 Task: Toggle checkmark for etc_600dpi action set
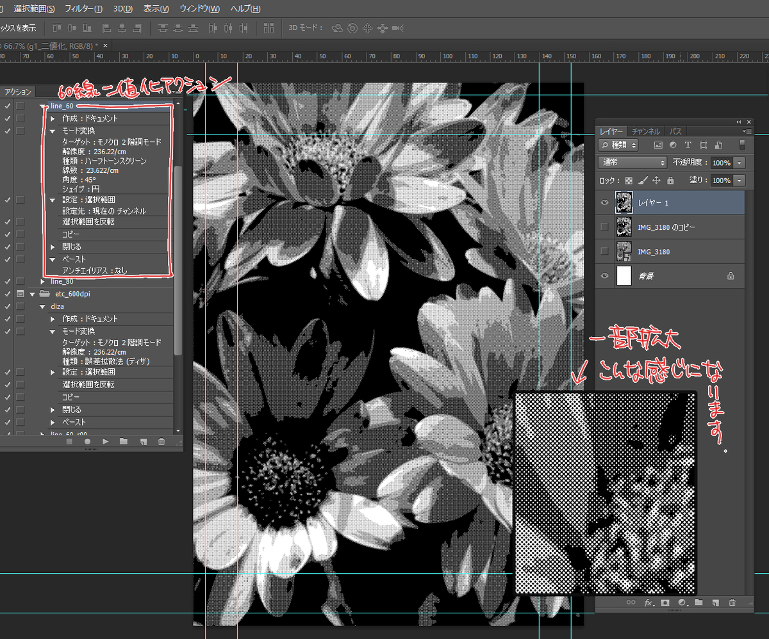(7, 294)
